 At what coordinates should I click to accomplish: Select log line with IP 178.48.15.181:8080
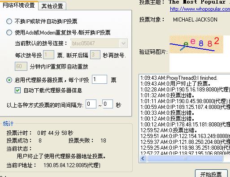click(185, 125)
